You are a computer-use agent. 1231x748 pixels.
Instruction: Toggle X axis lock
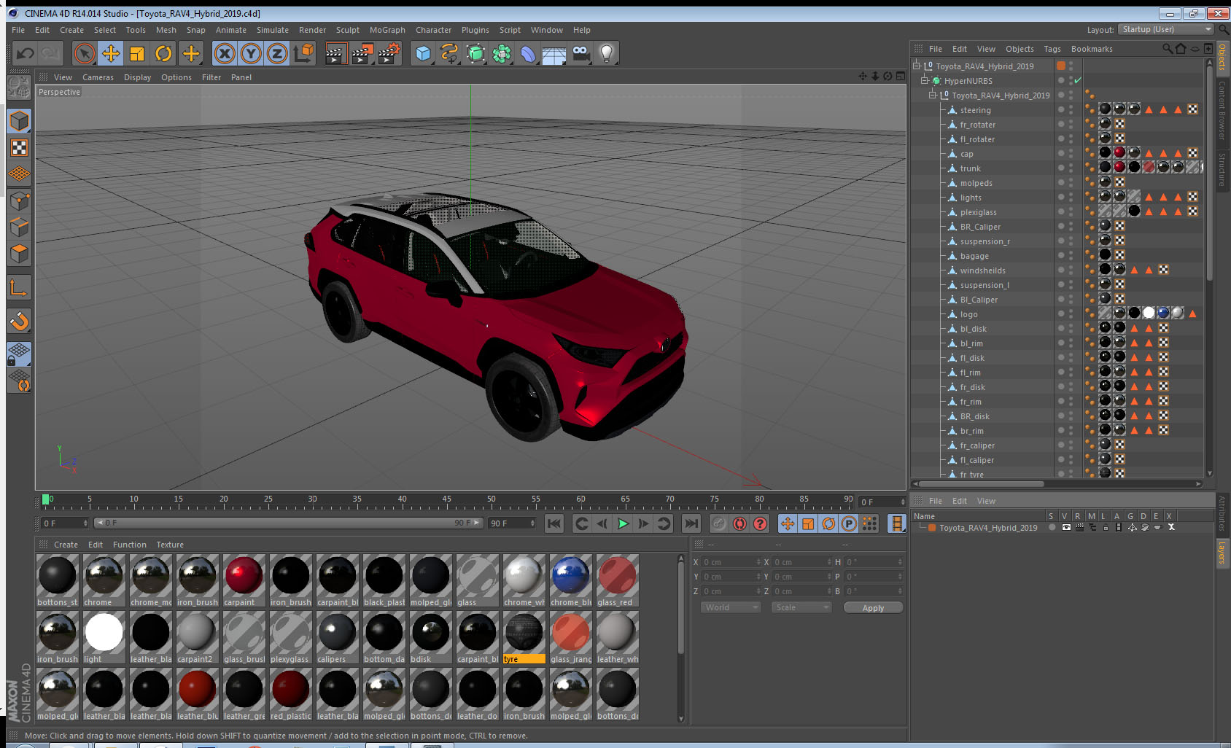tap(225, 53)
